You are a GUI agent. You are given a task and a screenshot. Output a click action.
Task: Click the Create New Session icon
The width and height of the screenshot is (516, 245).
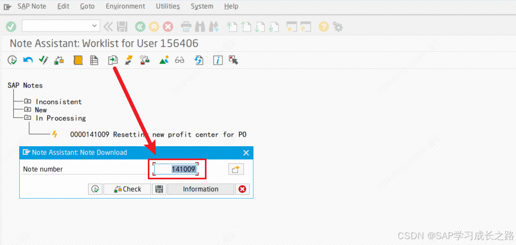[x=292, y=26]
